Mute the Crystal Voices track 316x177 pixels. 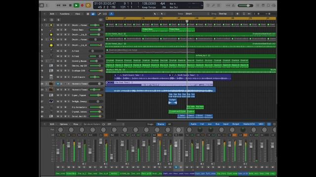[58, 112]
